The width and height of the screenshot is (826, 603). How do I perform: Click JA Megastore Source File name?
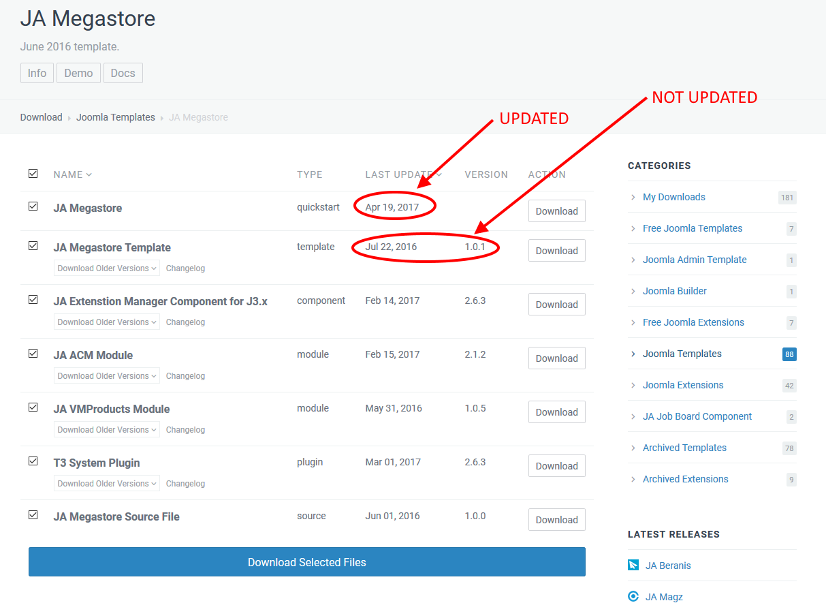click(116, 516)
